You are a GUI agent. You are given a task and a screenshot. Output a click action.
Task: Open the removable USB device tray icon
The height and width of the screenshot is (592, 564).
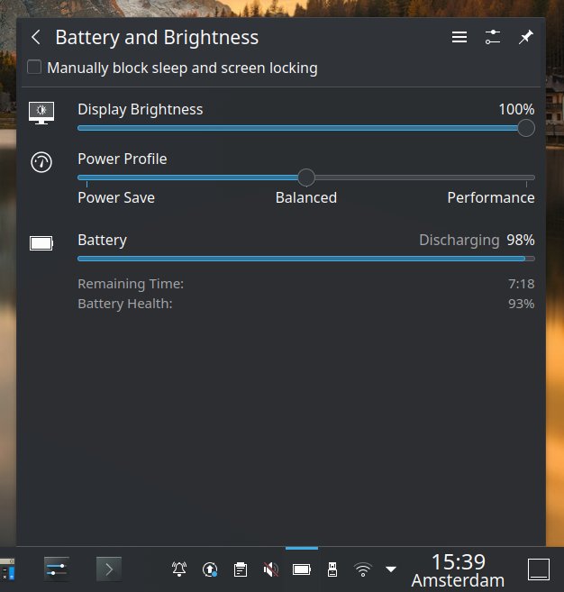click(x=332, y=569)
